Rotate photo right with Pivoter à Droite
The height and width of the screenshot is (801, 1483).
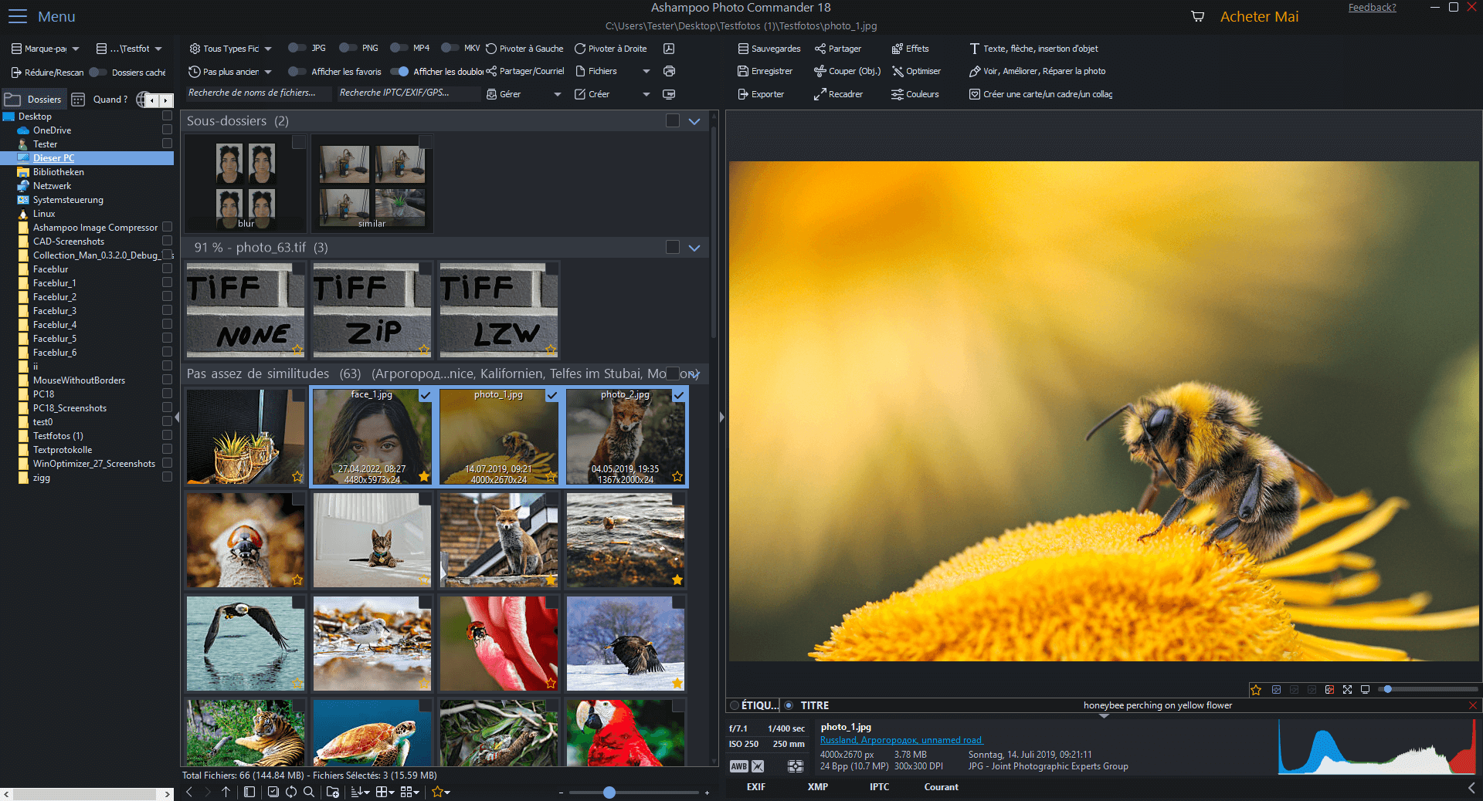(x=610, y=49)
